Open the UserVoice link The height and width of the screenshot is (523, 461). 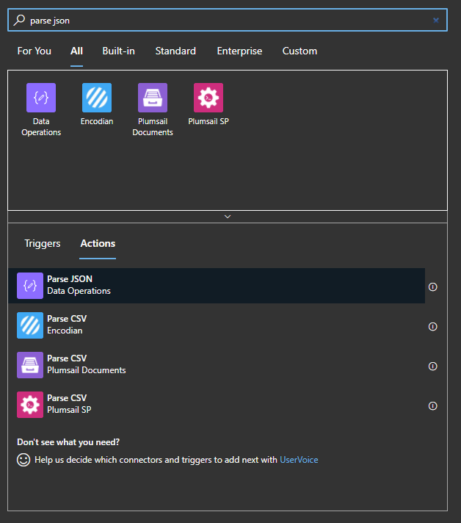[299, 460]
